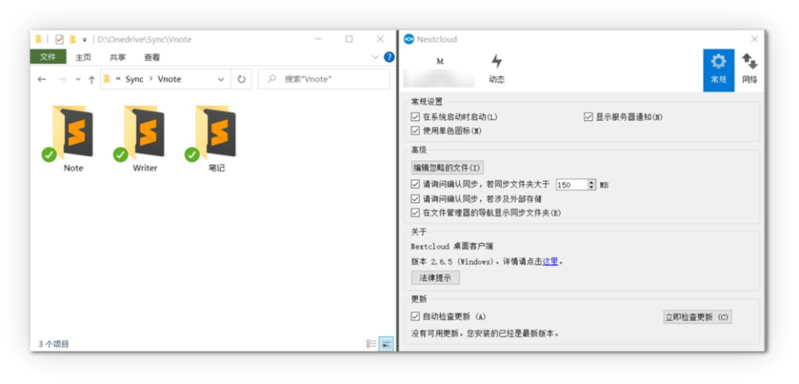This screenshot has width=799, height=384.
Task: Toggle confirm sync for external storage checkbox
Action: tap(415, 199)
